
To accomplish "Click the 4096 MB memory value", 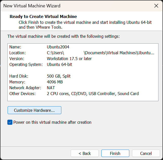I will tap(55, 82).
